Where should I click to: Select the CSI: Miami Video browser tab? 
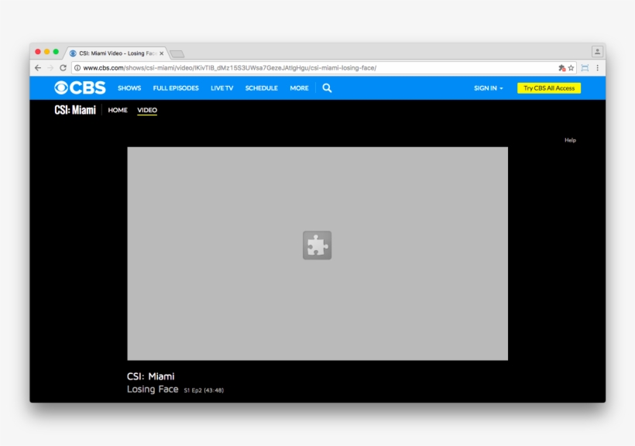[117, 53]
